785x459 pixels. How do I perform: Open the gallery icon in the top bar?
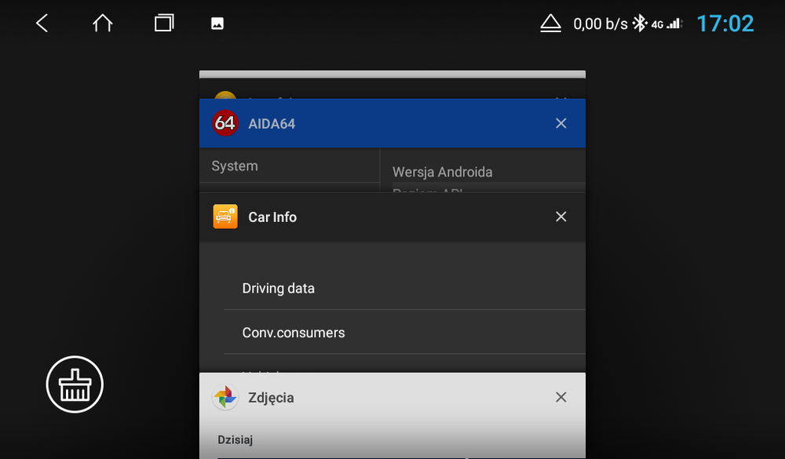(216, 22)
